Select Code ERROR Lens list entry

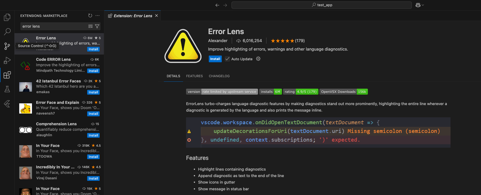[x=59, y=65]
